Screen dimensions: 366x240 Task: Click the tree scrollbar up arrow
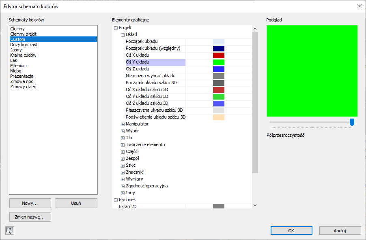tap(255, 29)
